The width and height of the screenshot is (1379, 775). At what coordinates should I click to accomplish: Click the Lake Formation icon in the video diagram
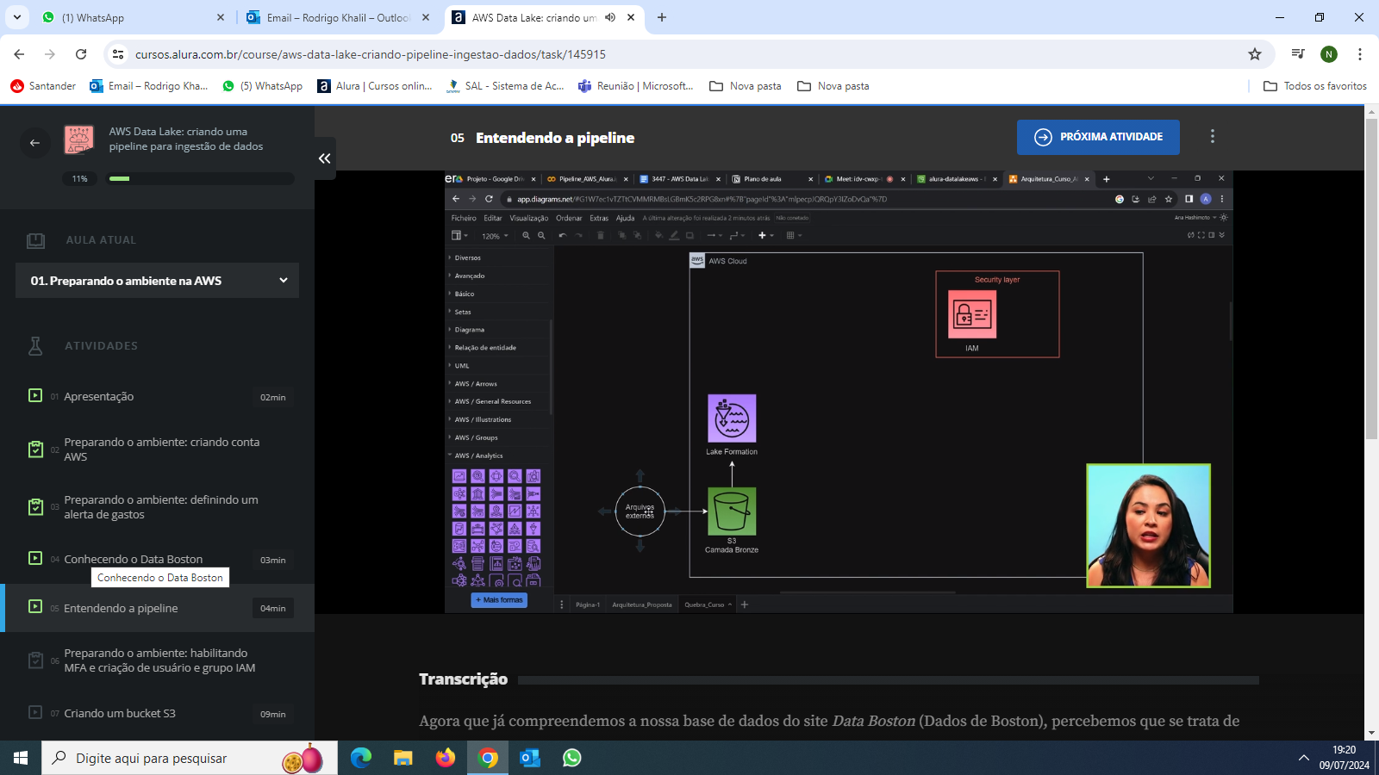(732, 418)
